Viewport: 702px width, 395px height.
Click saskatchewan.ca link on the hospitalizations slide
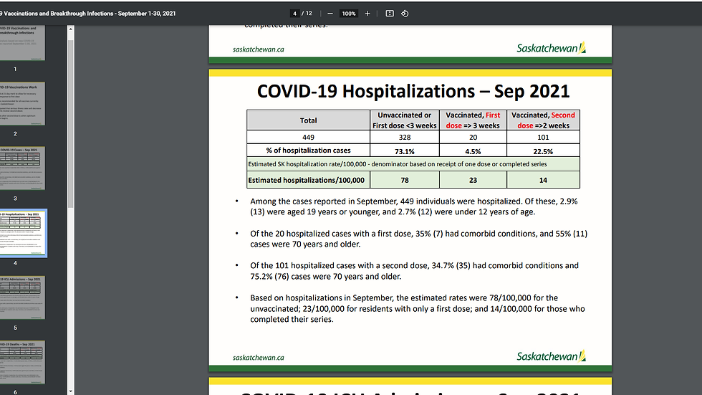[259, 358]
